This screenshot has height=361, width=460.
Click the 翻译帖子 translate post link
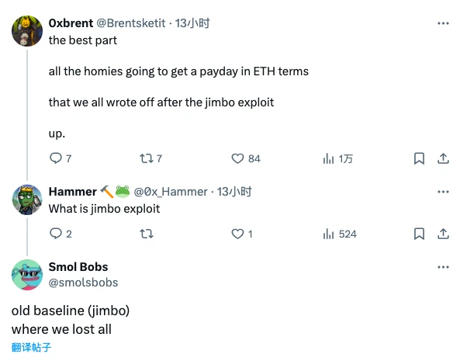coord(31,347)
